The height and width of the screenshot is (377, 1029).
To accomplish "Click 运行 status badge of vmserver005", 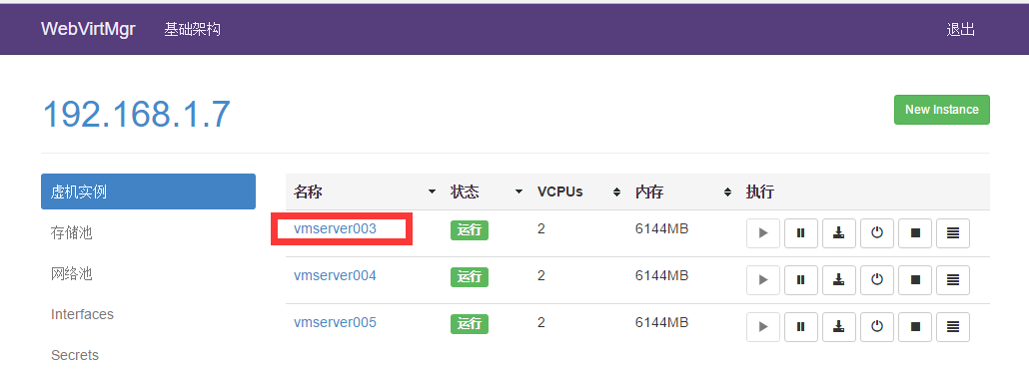I will coord(470,323).
